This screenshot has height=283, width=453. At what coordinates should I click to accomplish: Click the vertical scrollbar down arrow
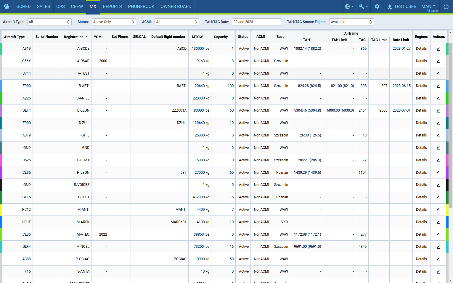click(x=451, y=280)
